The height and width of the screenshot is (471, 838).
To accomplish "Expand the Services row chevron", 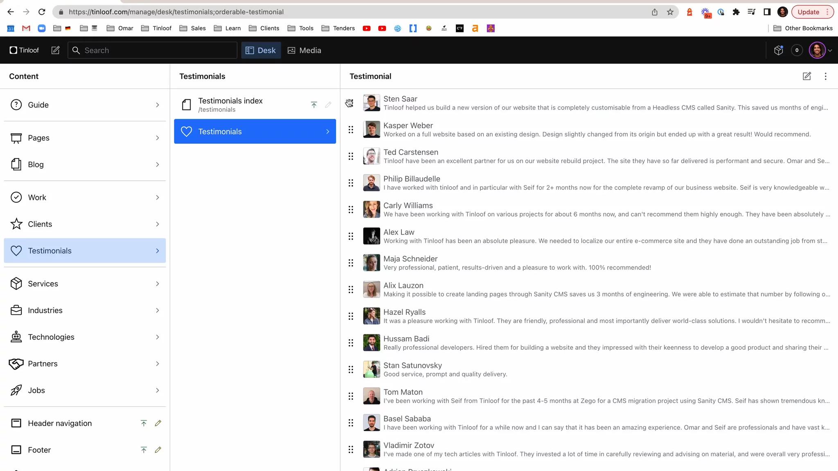I will (158, 284).
